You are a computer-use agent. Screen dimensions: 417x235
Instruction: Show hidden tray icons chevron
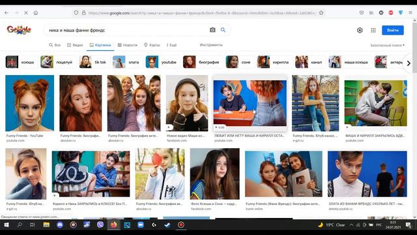[x=351, y=225]
